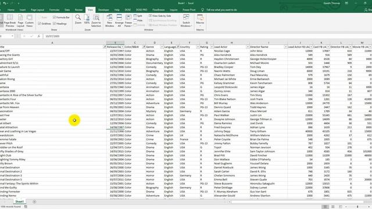The image size is (372, 209).
Task: Click the Tell me lightbulb icon
Action: (202, 10)
